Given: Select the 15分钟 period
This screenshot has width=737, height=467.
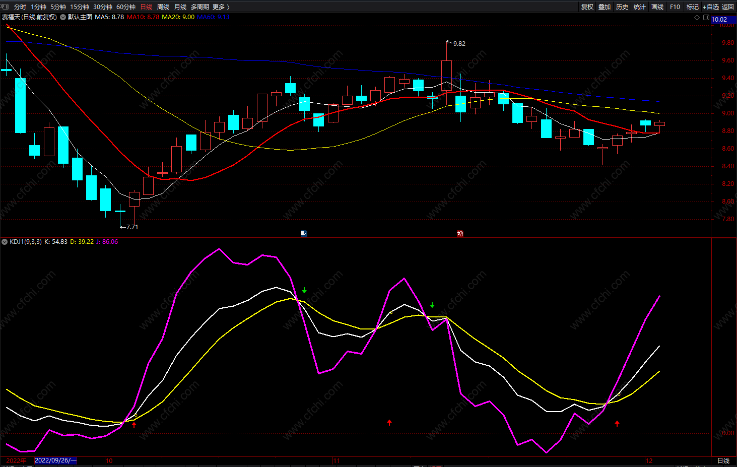Looking at the screenshot, I should (80, 7).
